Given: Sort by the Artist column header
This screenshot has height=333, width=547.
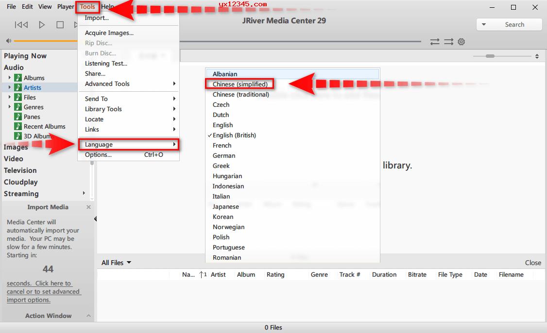Looking at the screenshot, I should 218,274.
